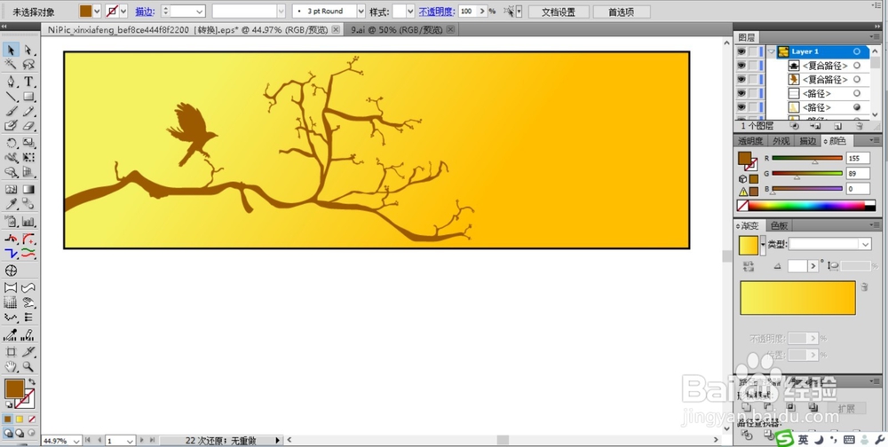The image size is (888, 447).
Task: Open the 样式 style dropdown
Action: pyautogui.click(x=410, y=11)
